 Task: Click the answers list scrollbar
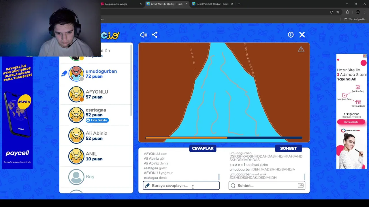pyautogui.click(x=219, y=176)
